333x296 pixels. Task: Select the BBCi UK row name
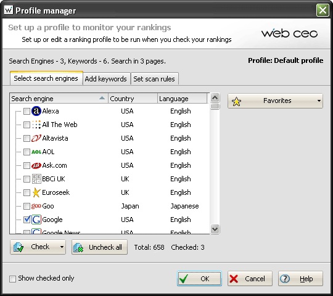point(54,179)
